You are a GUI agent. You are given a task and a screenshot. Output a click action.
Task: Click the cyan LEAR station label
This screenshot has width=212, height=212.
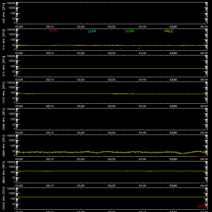(x=92, y=31)
